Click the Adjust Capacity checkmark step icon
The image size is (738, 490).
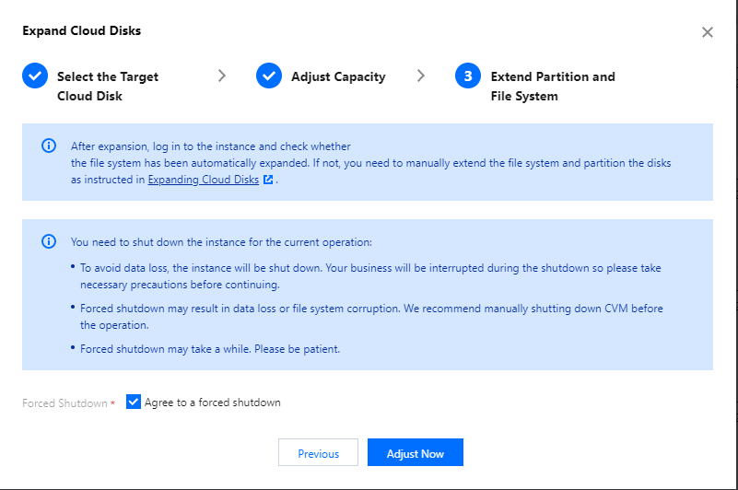coord(269,76)
